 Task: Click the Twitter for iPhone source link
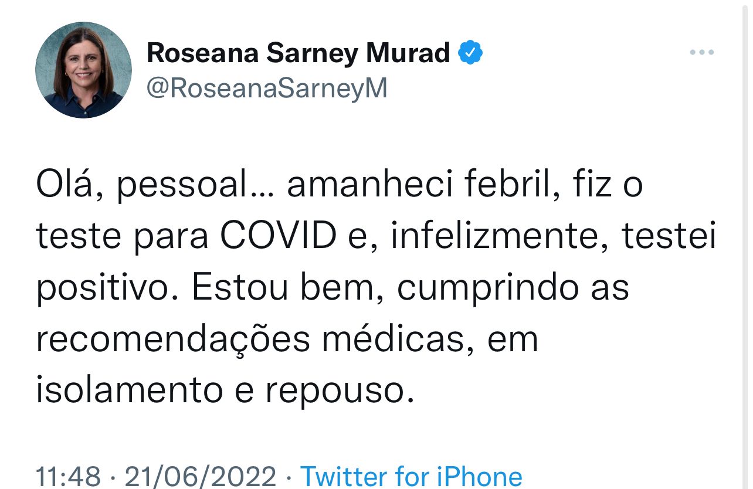pos(411,476)
